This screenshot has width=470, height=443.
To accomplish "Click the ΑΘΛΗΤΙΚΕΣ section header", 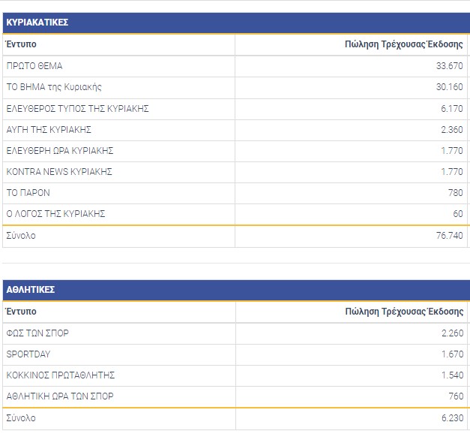I will [30, 290].
